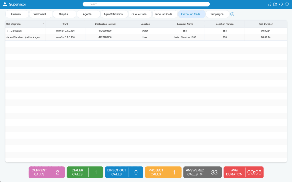Click the desk phone icon
The height and width of the screenshot is (182, 292).
pos(275,4)
